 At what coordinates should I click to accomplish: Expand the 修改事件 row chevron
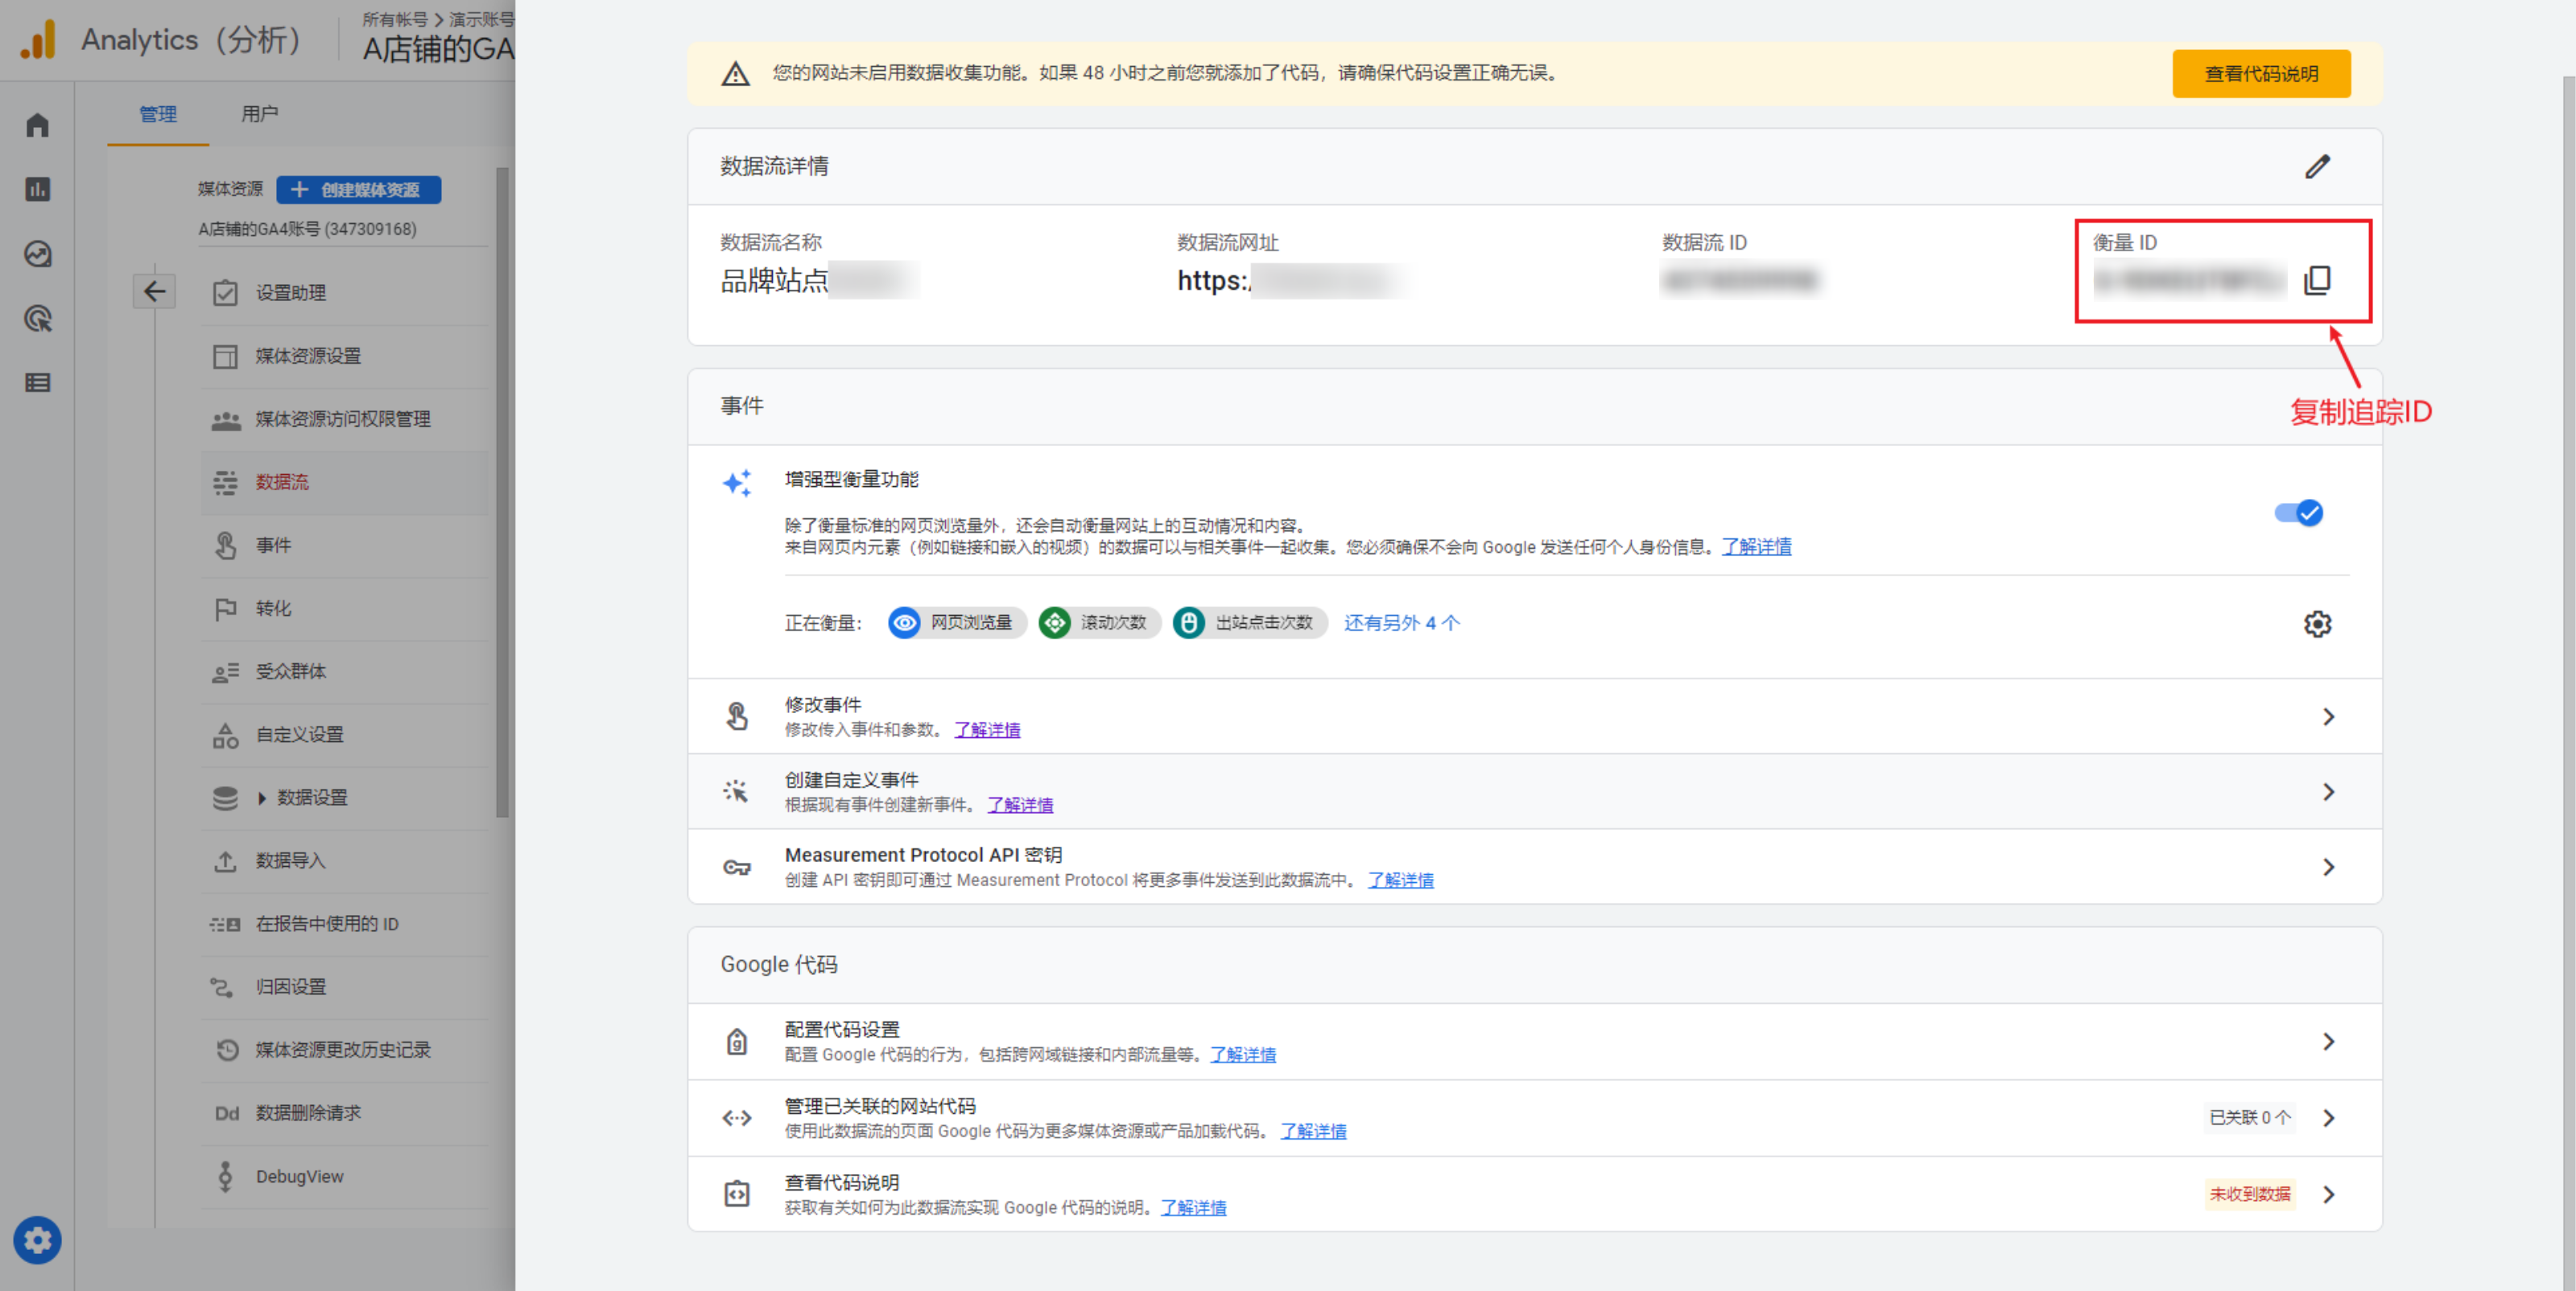(x=2328, y=717)
